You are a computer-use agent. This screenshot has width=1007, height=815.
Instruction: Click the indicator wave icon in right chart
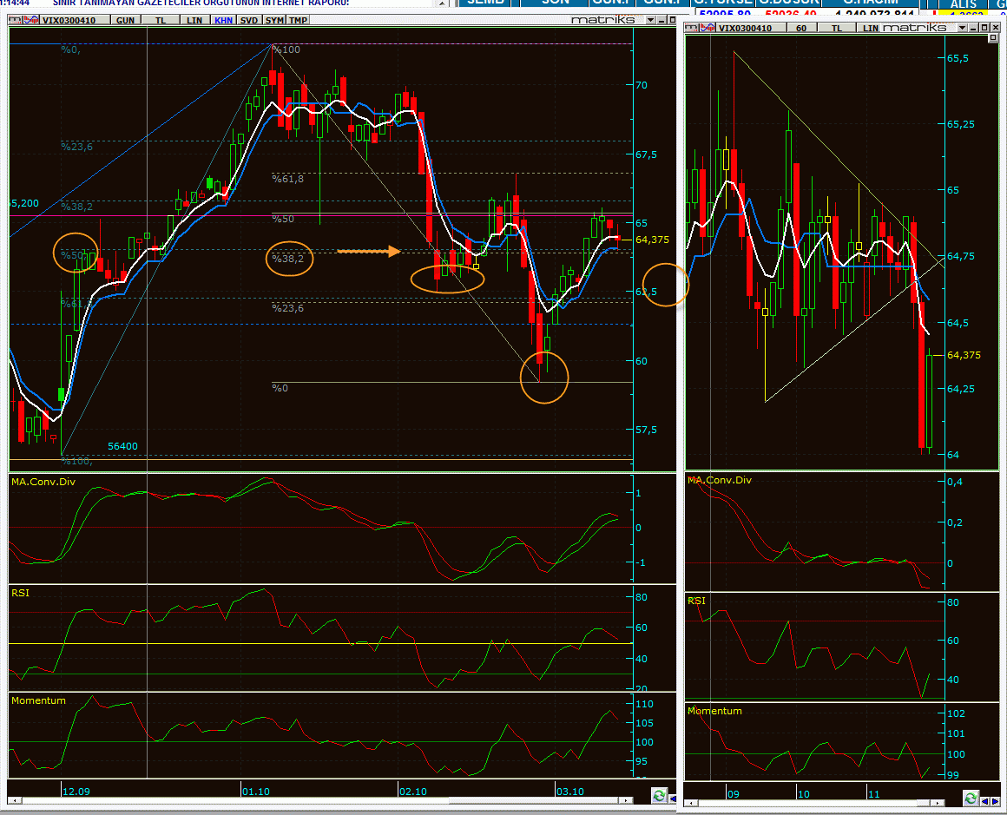pos(708,28)
